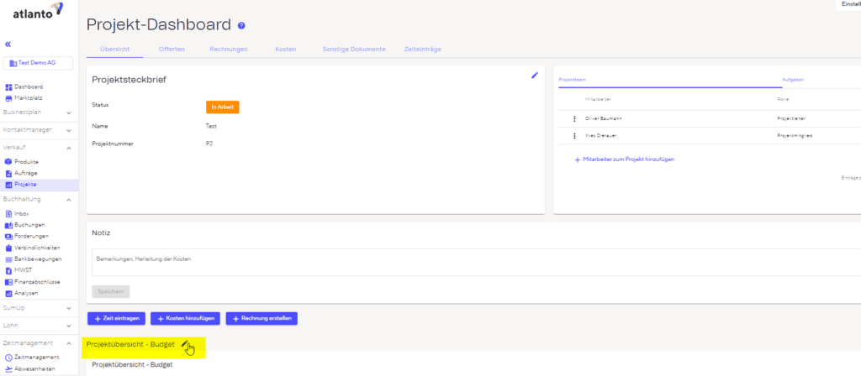Click the Rechnung erstellen button
This screenshot has height=376, width=861.
pos(263,319)
